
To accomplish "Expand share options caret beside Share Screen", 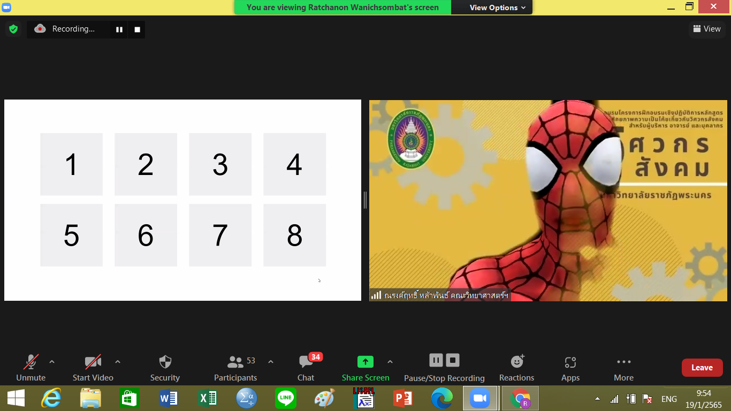I will coord(390,362).
